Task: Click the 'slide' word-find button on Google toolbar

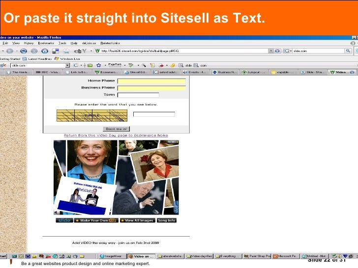Action: [185, 65]
